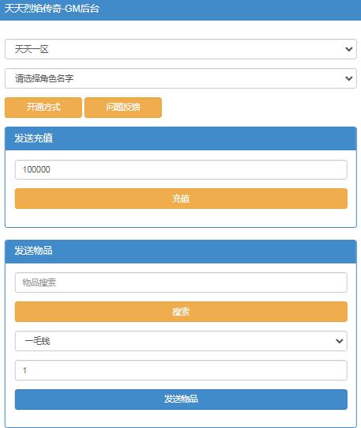The height and width of the screenshot is (428, 361).
Task: Click the blue 发送物品 submit button
Action: click(x=181, y=400)
